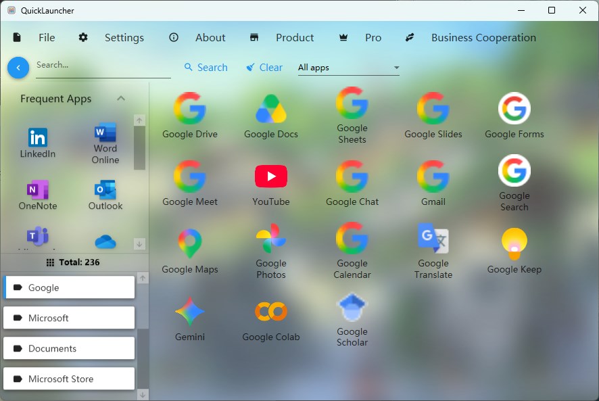Viewport: 599px width, 401px height.
Task: Open the Google Meet icon
Action: (189, 176)
